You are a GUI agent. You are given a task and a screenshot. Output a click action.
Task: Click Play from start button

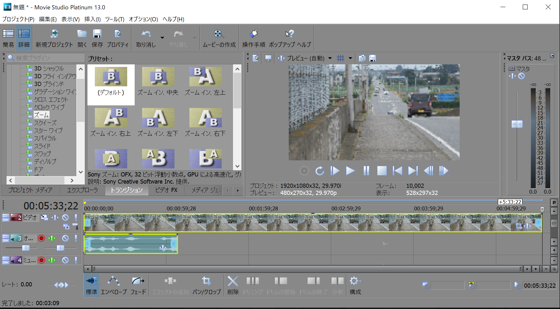click(335, 171)
